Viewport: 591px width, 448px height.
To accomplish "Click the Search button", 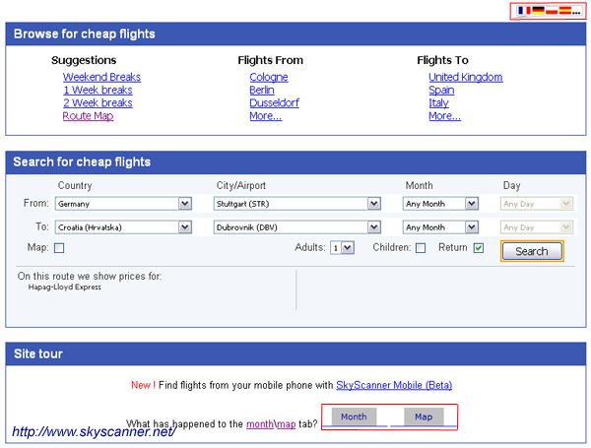I will [x=532, y=251].
